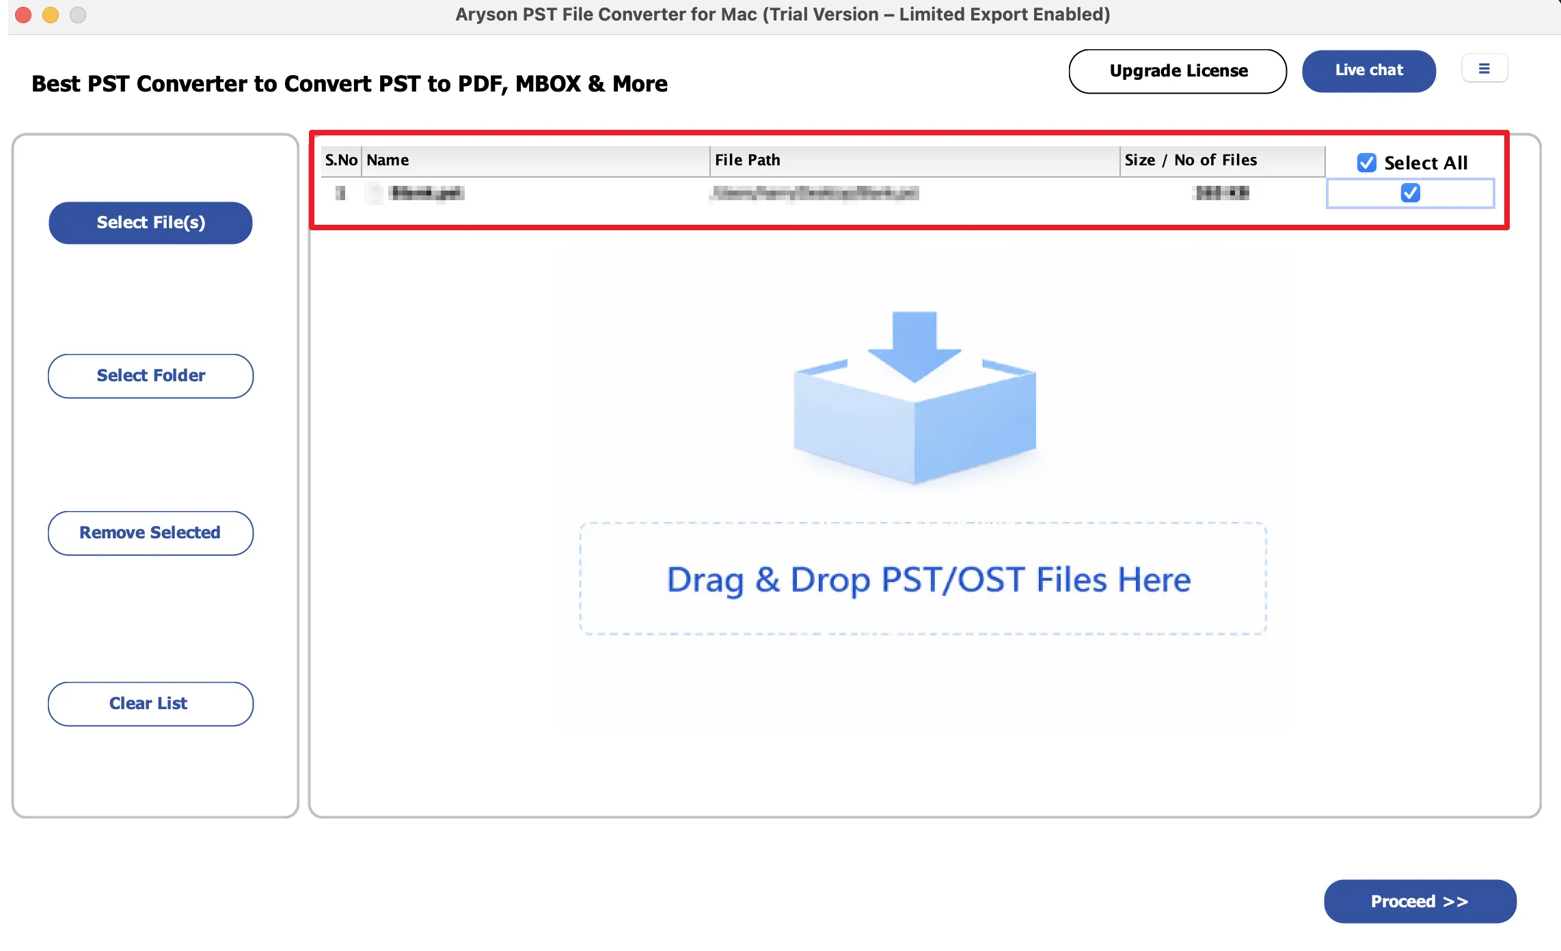
Task: Remove Selected files from list
Action: tap(150, 533)
